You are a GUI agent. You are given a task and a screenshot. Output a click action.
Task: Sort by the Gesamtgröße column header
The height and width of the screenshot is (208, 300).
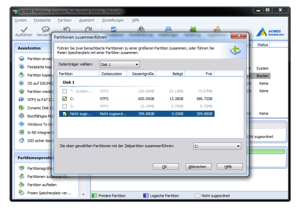[x=141, y=74]
